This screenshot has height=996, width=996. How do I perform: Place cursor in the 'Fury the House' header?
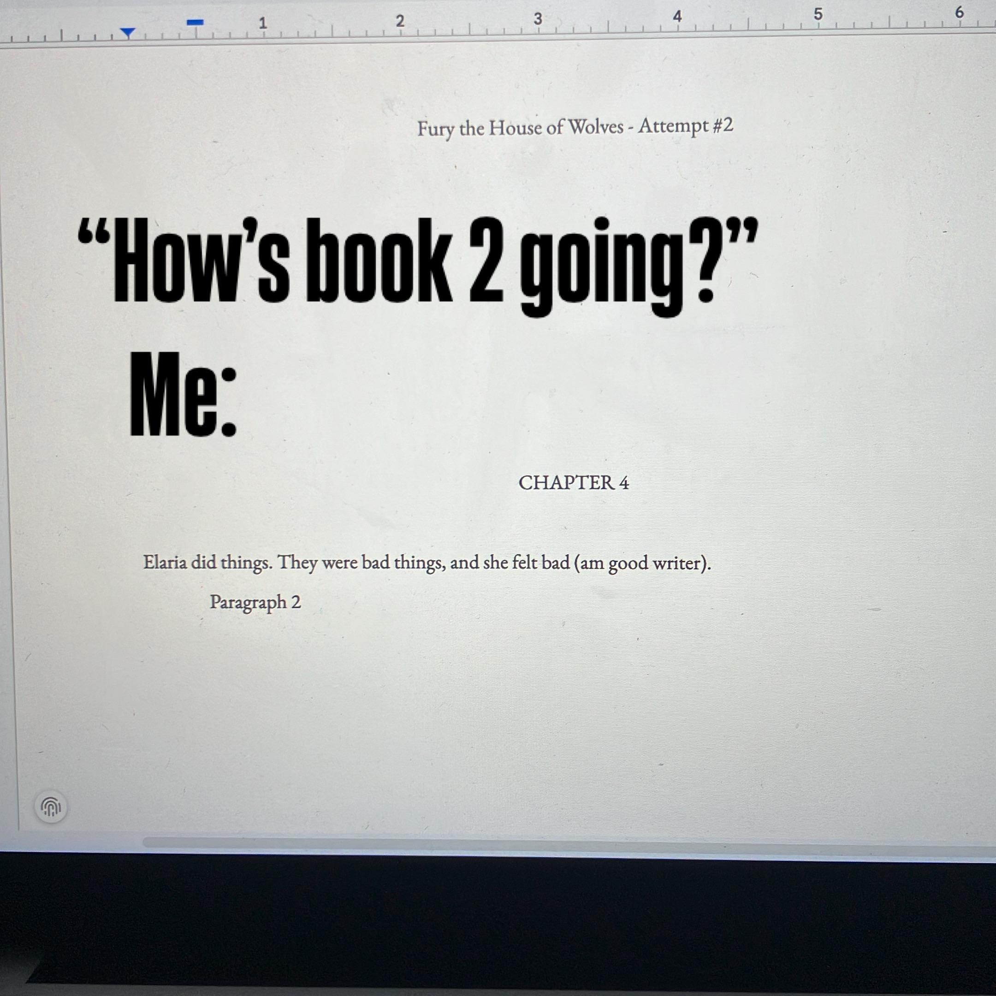[x=575, y=127]
